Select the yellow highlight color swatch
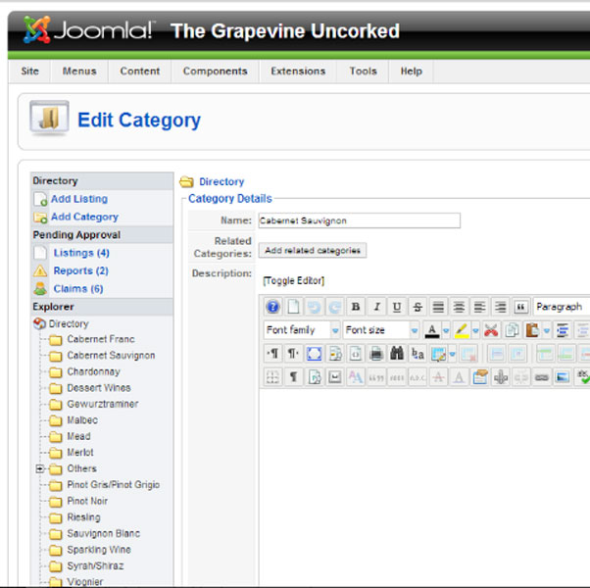This screenshot has width=590, height=588. coord(461,330)
